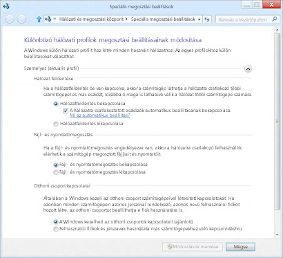The height and width of the screenshot is (258, 283).
Task: Click the vertical scrollbar thumb
Action: pyautogui.click(x=277, y=122)
